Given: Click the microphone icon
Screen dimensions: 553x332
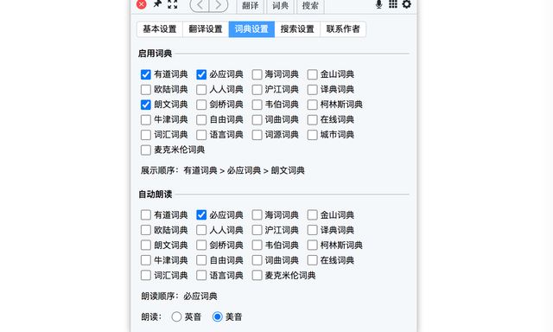Looking at the screenshot, I should click(378, 3).
